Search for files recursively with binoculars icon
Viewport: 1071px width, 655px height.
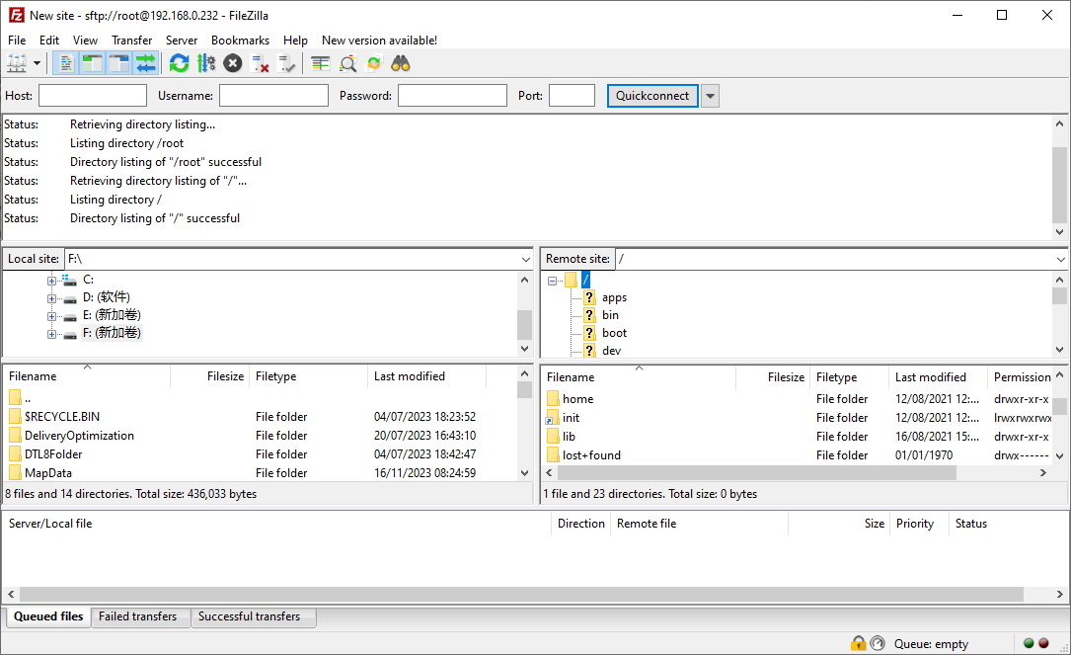400,63
